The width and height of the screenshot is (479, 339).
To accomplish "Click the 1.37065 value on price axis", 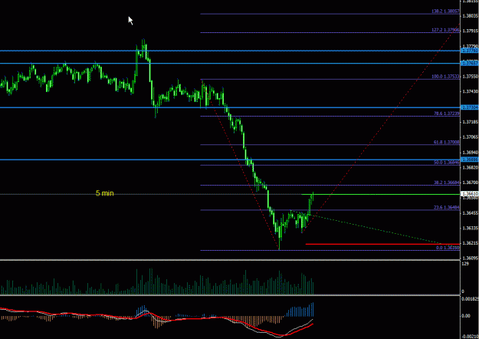I will tap(471, 137).
